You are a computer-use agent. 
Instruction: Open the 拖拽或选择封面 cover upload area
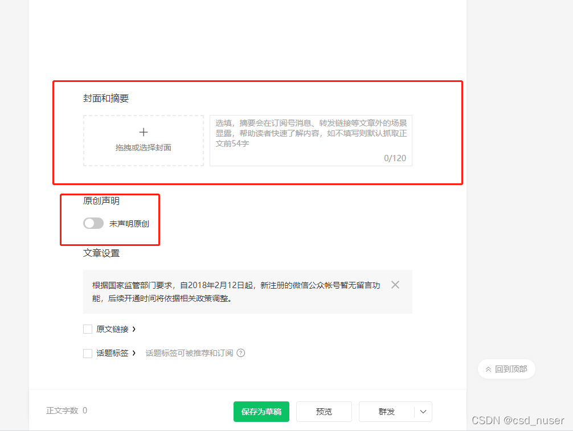tap(144, 141)
